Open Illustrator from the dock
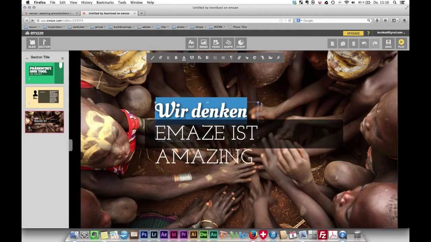Viewport: 431px width, 242px height. click(x=193, y=235)
